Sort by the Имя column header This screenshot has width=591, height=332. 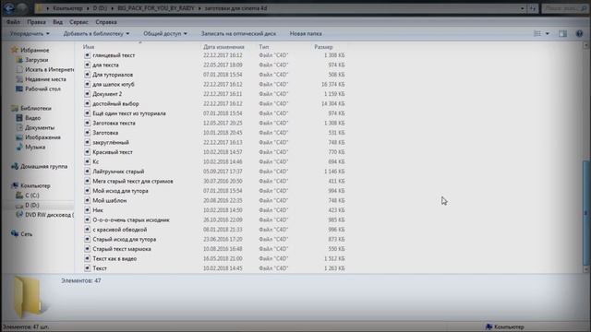coord(89,47)
